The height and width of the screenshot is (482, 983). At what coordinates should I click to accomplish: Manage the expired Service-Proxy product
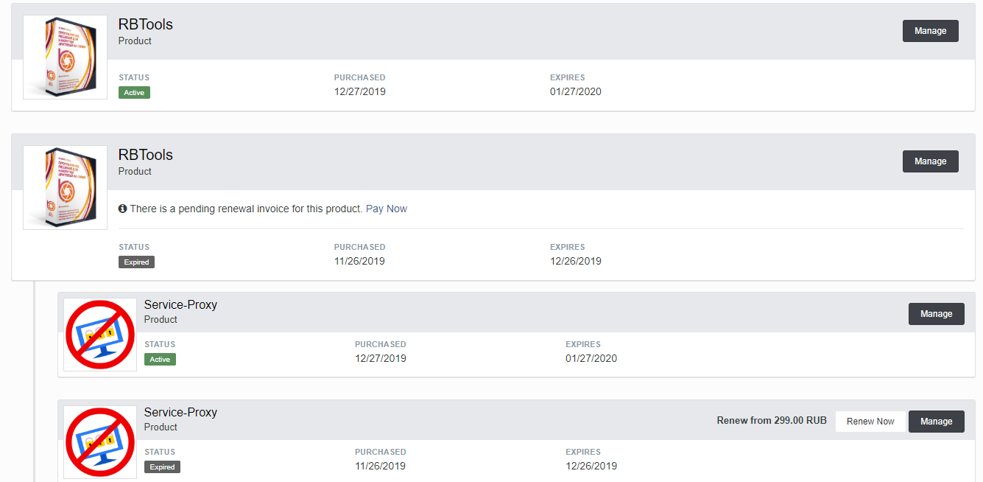click(936, 422)
